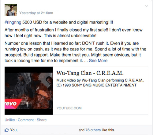
Task: Click the '5000 USD for a website' headline text
Action: point(68,22)
